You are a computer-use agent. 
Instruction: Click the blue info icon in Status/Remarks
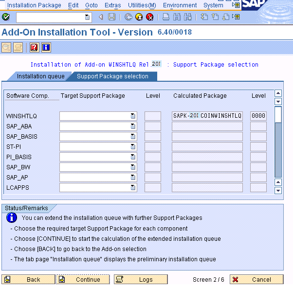coord(12,217)
